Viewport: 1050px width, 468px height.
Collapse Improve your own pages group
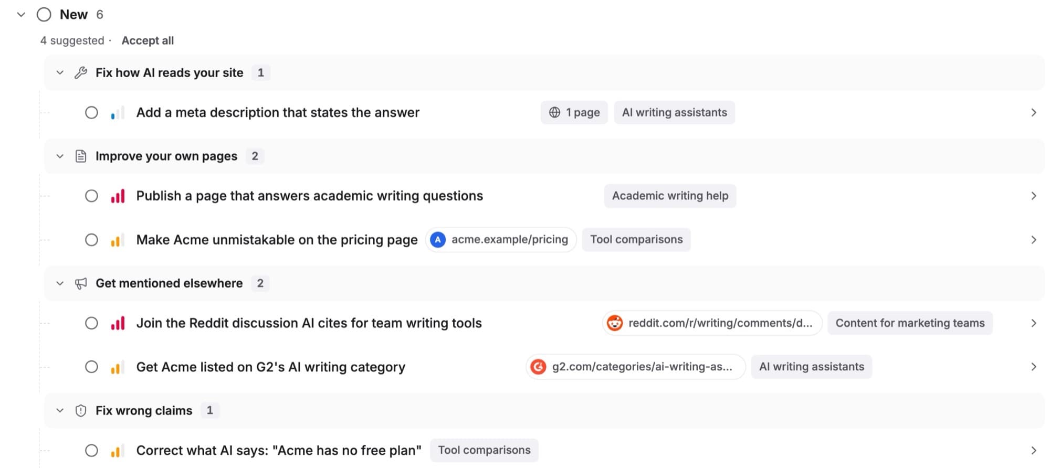coord(60,156)
